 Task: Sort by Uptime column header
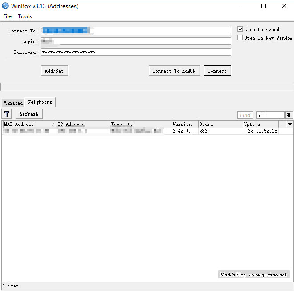(261, 124)
